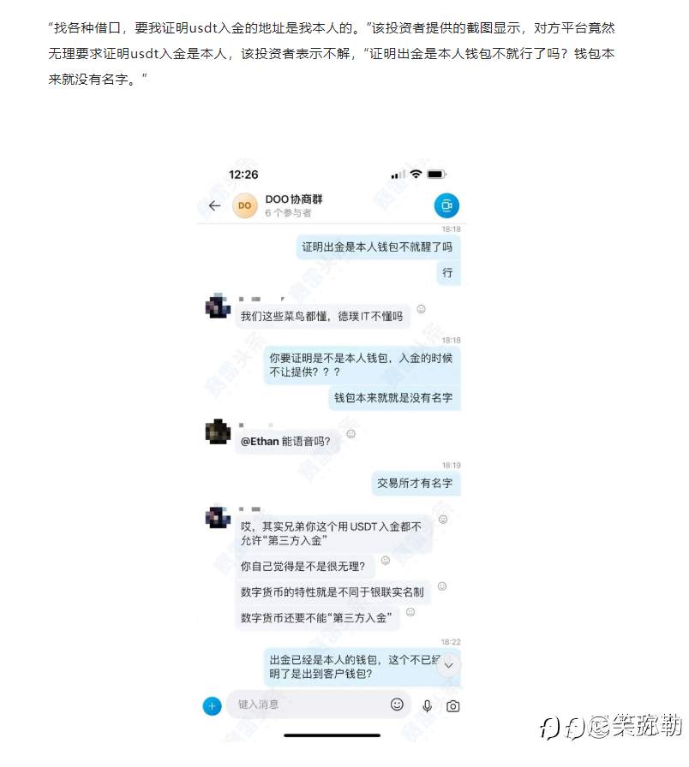The image size is (689, 767).
Task: Open the top pixelated sender avatar
Action: [x=218, y=306]
